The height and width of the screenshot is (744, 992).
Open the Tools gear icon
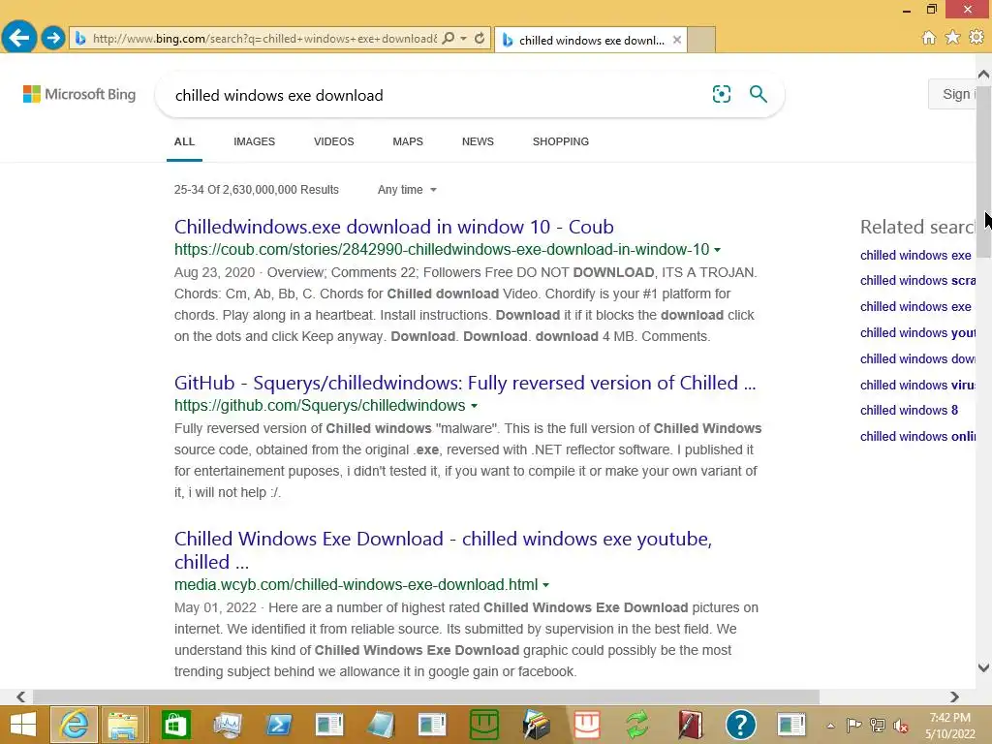976,38
